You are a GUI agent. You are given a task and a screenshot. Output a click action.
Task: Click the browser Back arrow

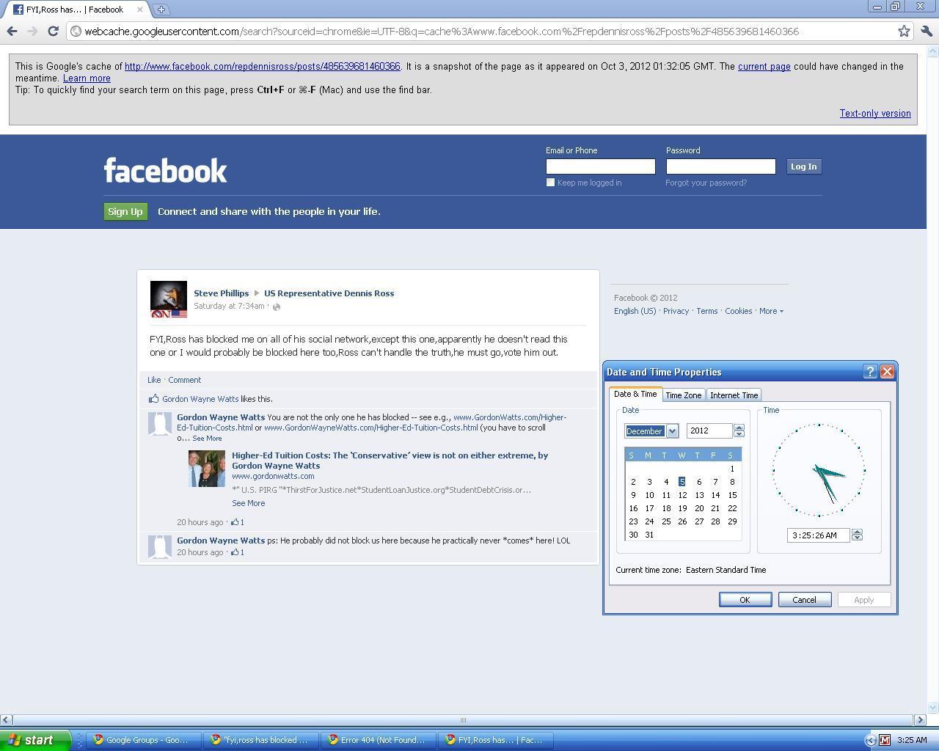[x=12, y=31]
